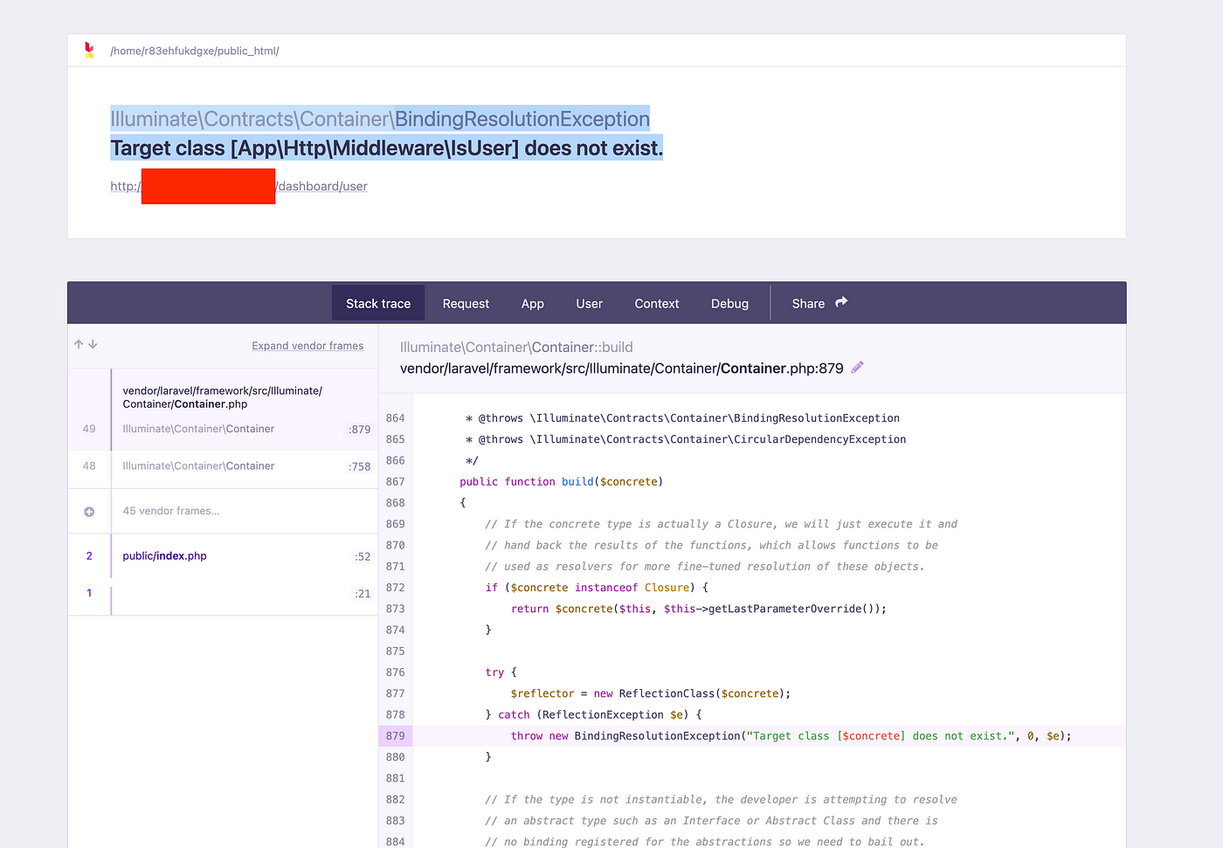Click the Share arrow icon
Screen dimensions: 1223x848
[x=841, y=302]
